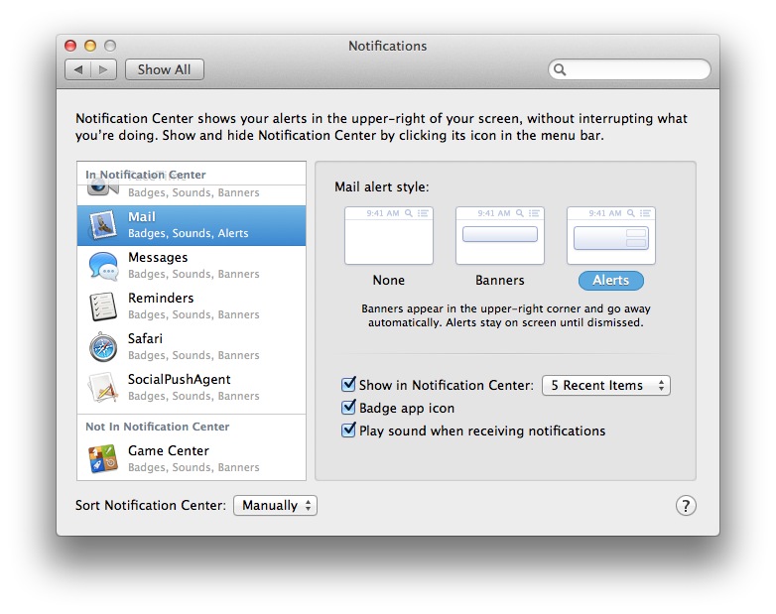Screen dimensions: 776x614
Task: Select Reminders in the app list
Action: (192, 307)
